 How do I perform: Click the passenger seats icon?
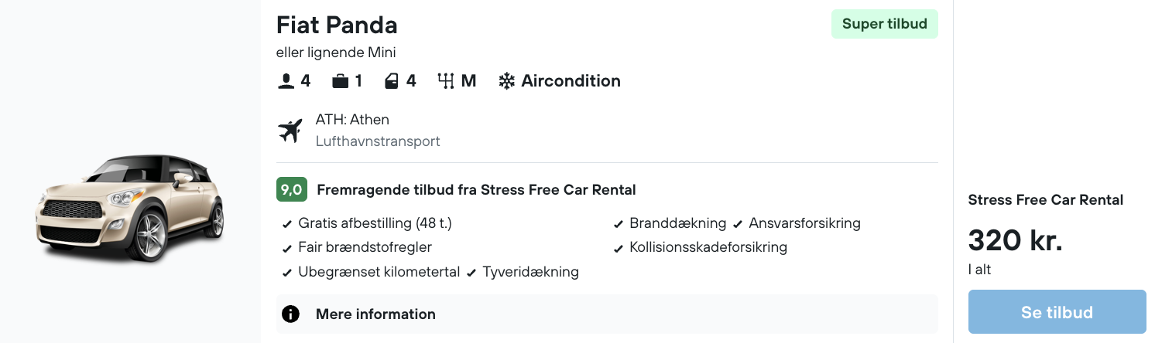point(286,81)
